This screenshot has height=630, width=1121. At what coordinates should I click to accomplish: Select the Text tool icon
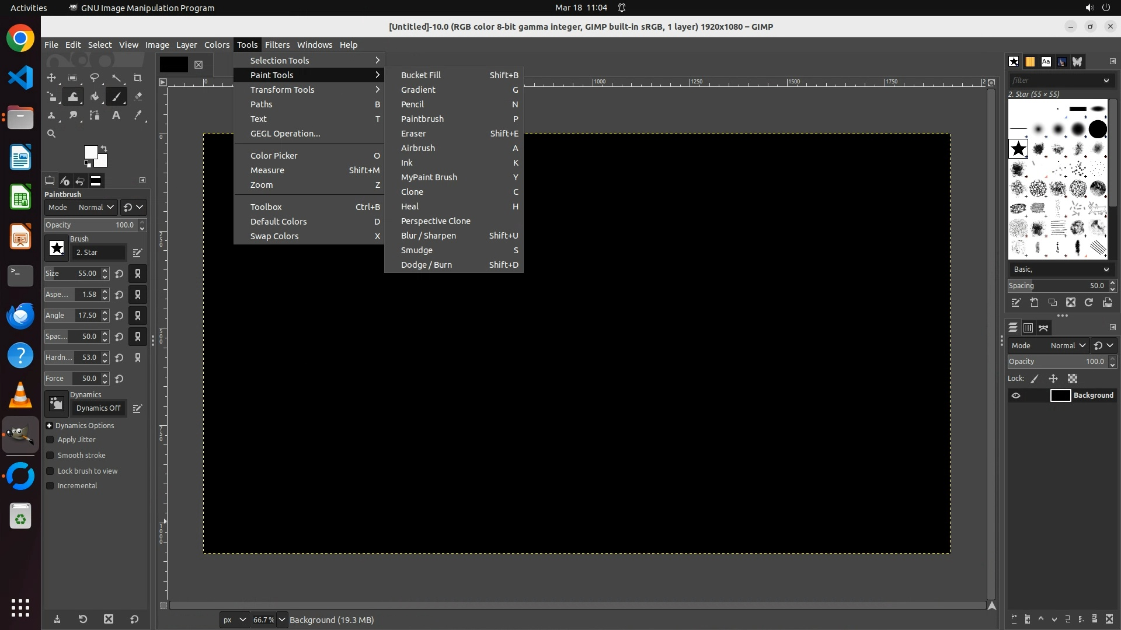click(116, 116)
